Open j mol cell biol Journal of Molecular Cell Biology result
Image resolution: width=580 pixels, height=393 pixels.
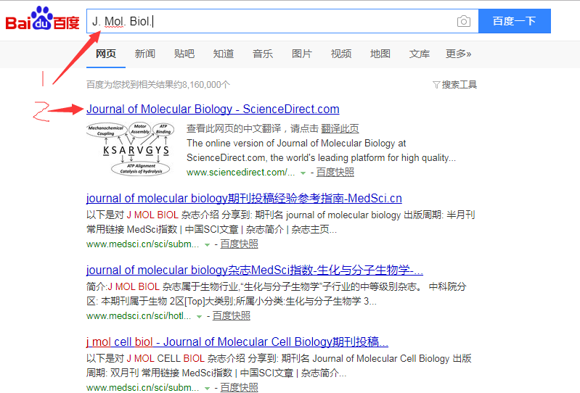point(237,342)
